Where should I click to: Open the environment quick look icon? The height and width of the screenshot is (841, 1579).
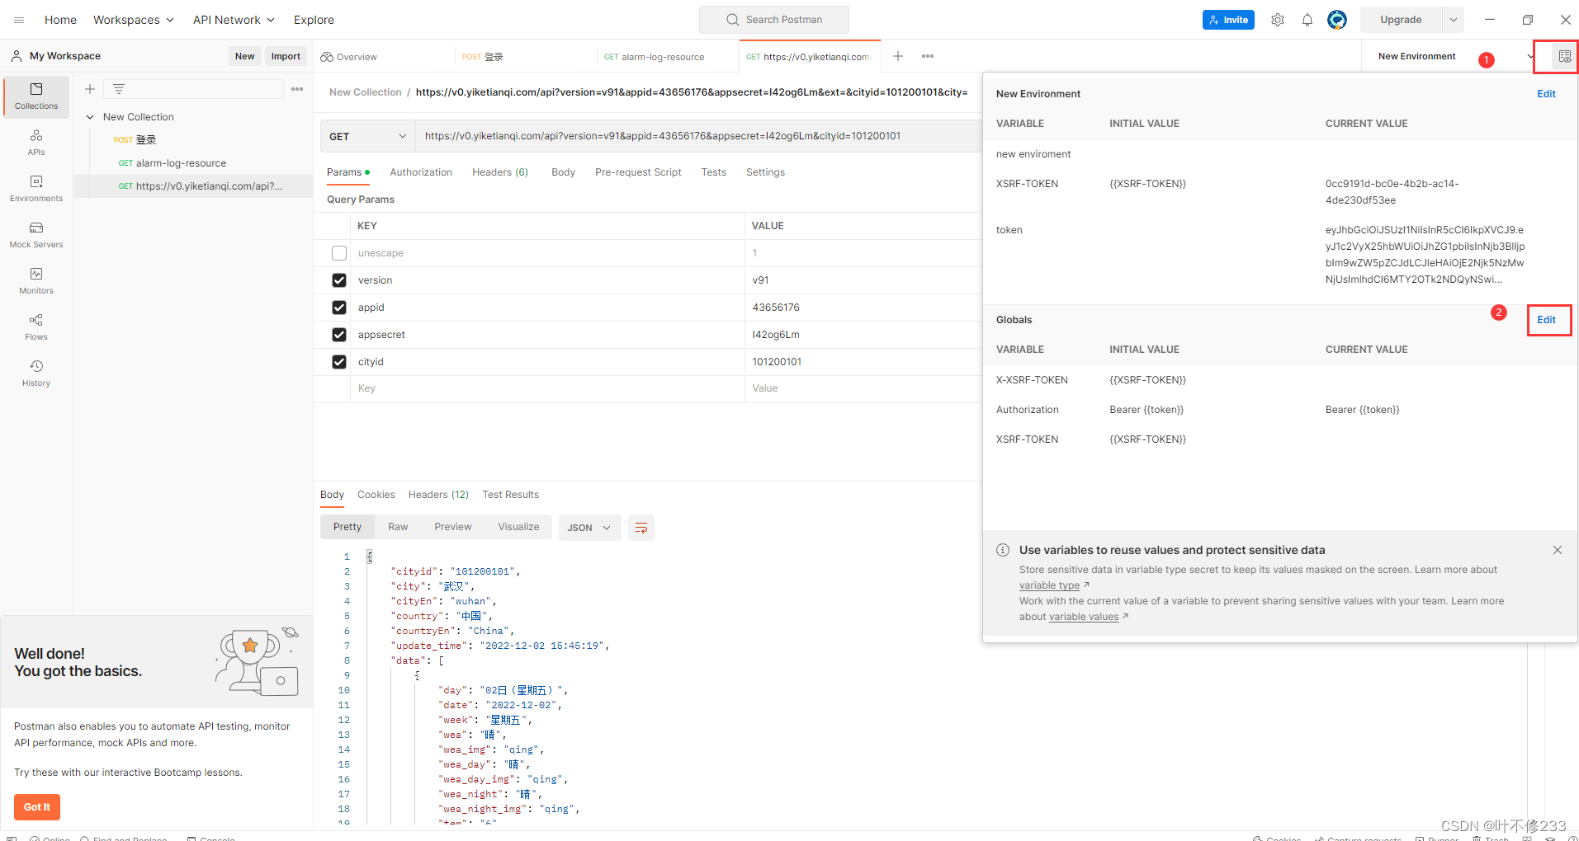click(1565, 56)
